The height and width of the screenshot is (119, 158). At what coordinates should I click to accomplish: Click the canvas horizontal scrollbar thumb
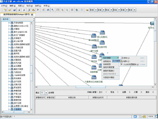[x=91, y=87]
